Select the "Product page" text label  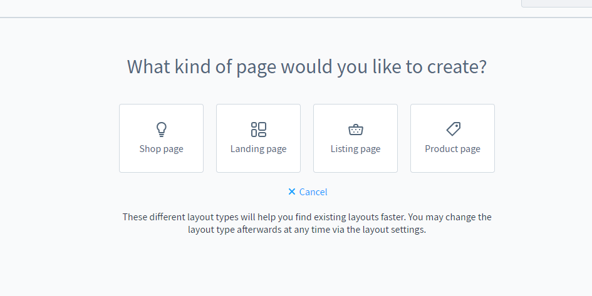[x=452, y=149]
